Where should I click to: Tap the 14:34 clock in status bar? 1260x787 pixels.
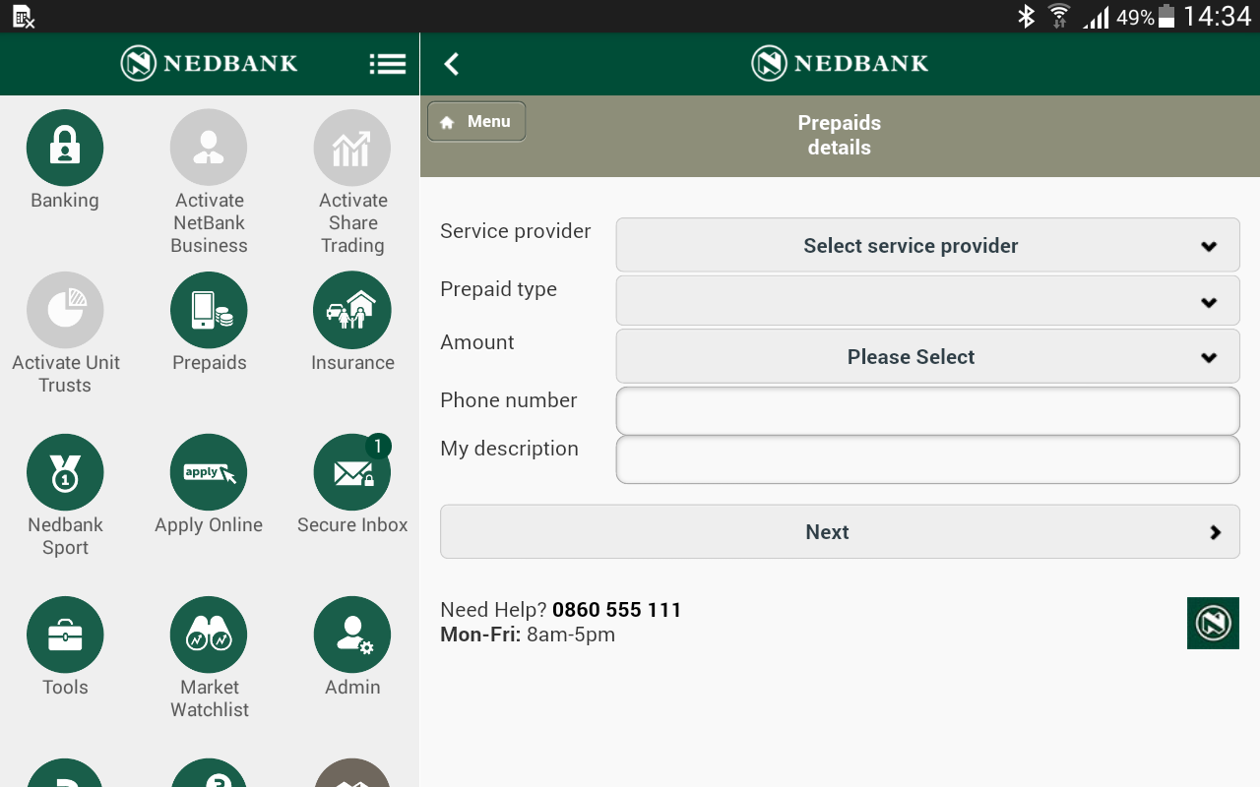tap(1217, 17)
